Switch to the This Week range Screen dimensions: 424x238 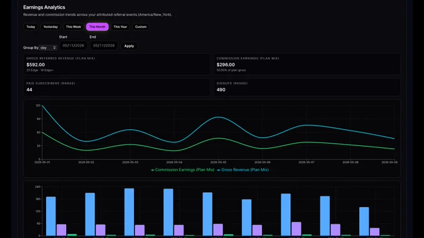tap(74, 27)
